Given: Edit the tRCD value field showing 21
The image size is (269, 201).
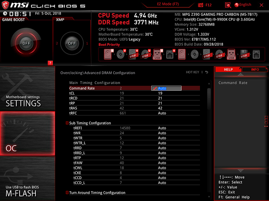Looking at the screenshot, I should click(160, 98).
